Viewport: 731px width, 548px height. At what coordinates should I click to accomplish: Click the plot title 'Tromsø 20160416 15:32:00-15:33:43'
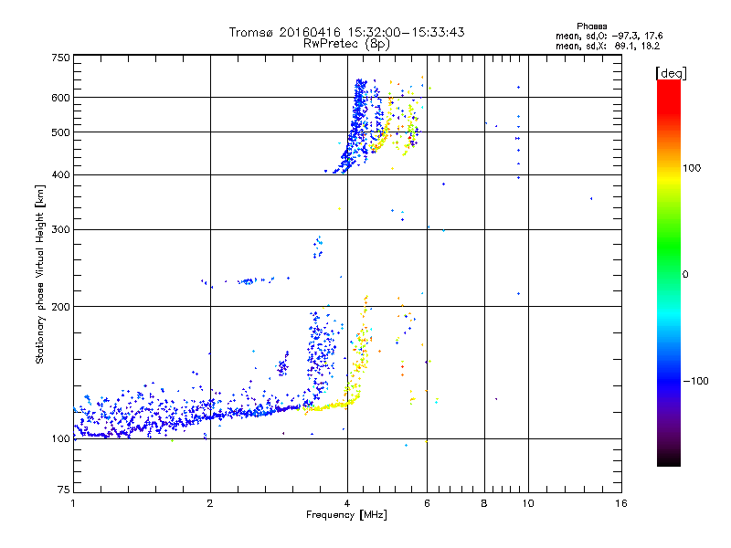346,32
